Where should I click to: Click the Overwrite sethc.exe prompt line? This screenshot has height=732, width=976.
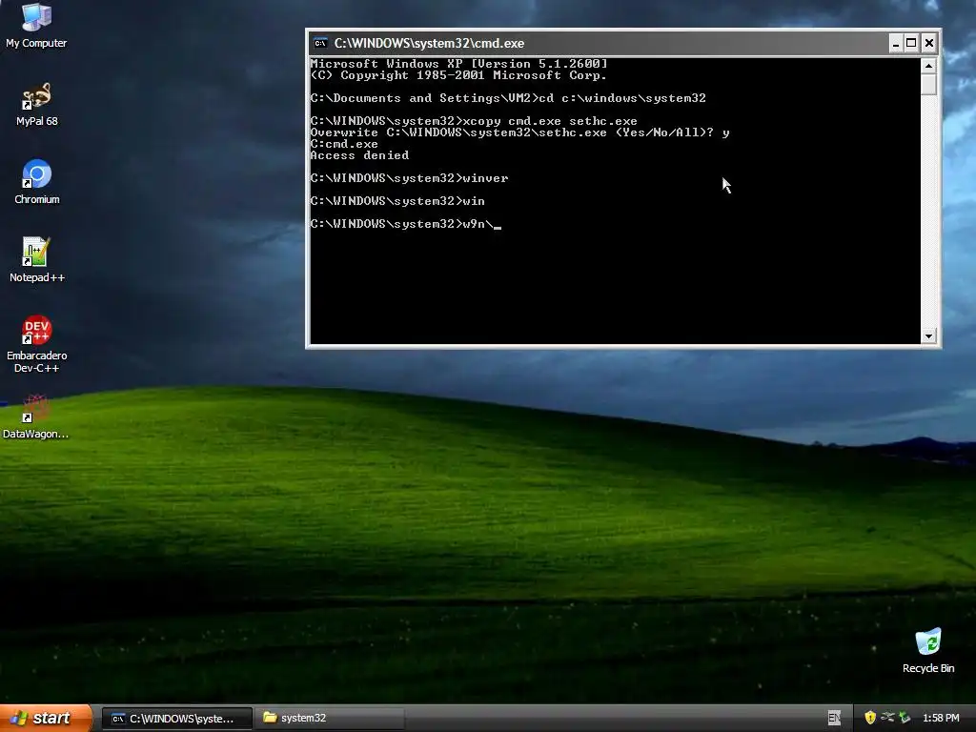[519, 132]
